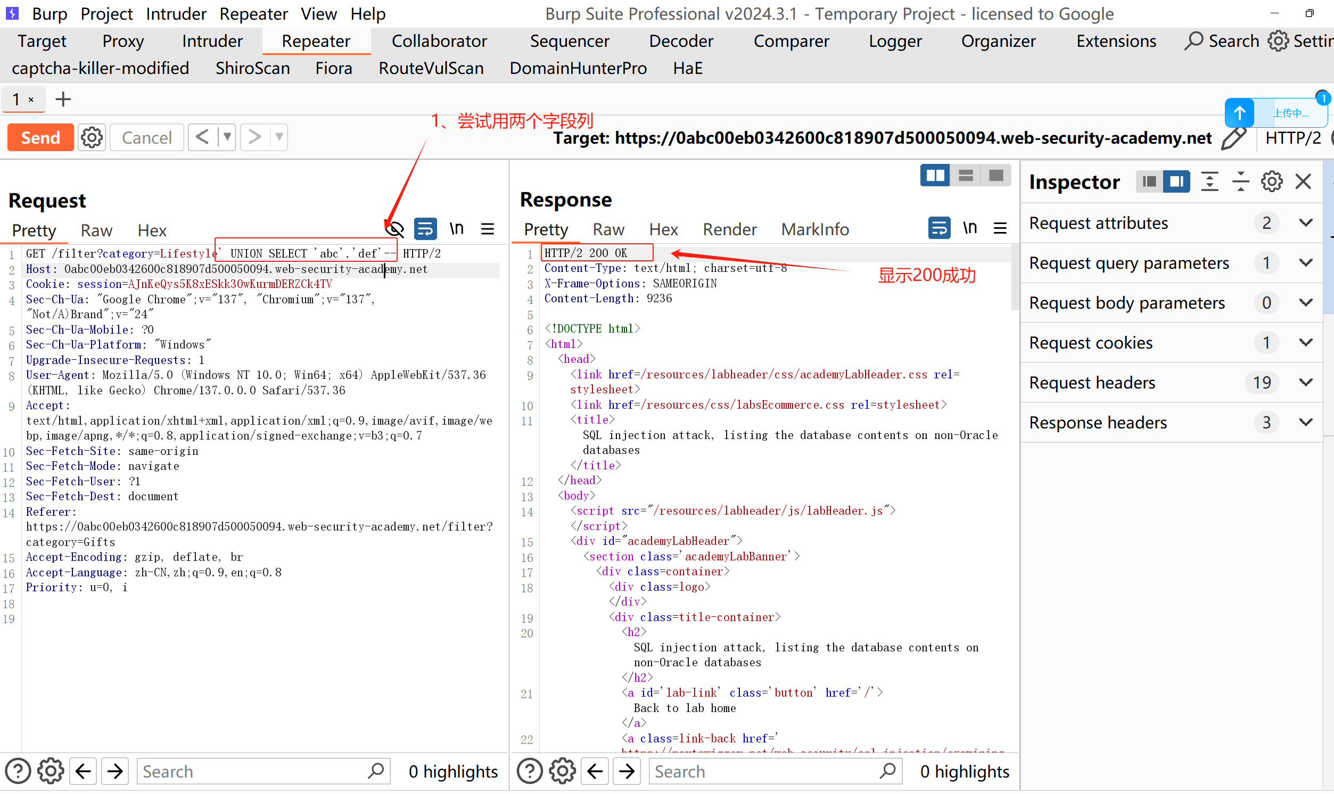
Task: Select the side-by-side split layout icon
Action: (935, 176)
